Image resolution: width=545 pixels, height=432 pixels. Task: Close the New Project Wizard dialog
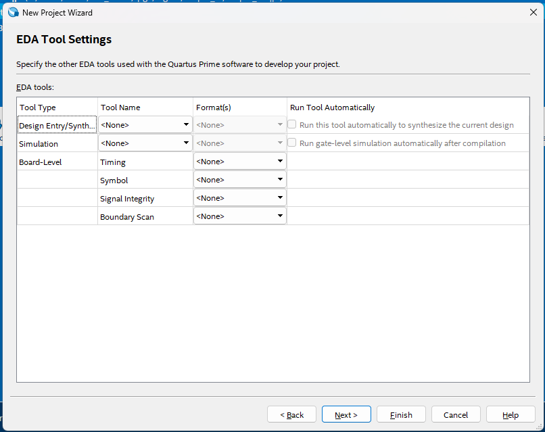(x=534, y=13)
